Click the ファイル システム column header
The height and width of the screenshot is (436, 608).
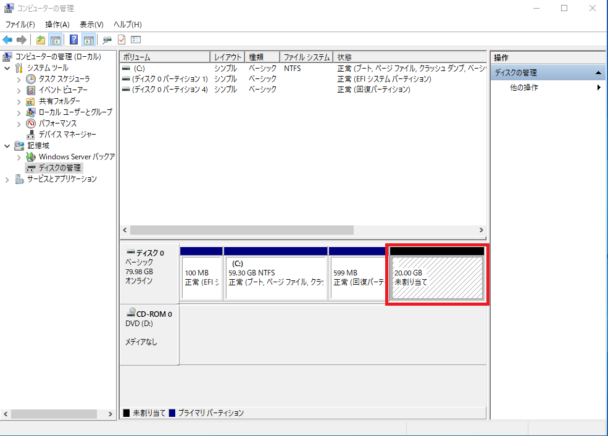306,57
